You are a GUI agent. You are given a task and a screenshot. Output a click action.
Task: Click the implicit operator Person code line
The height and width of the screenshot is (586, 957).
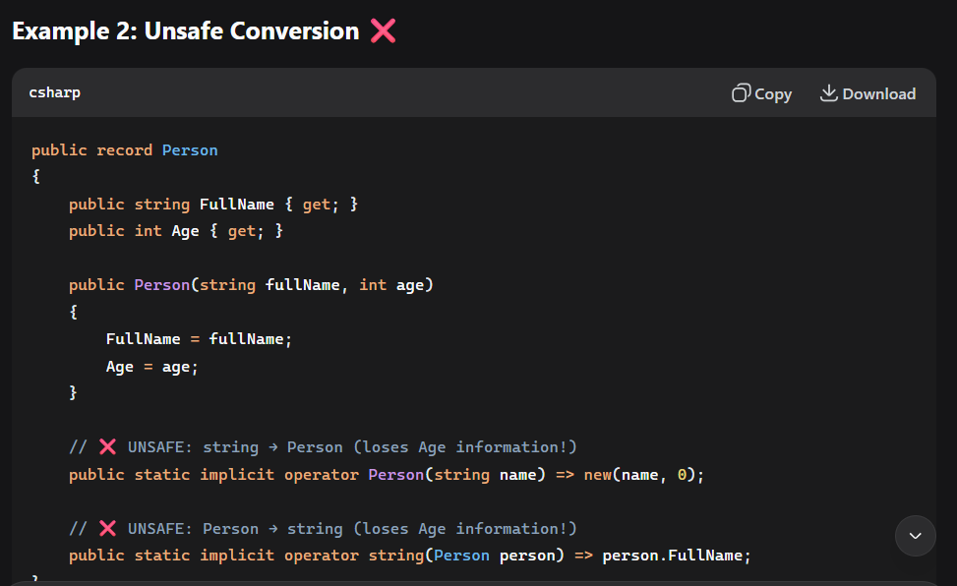coord(387,475)
